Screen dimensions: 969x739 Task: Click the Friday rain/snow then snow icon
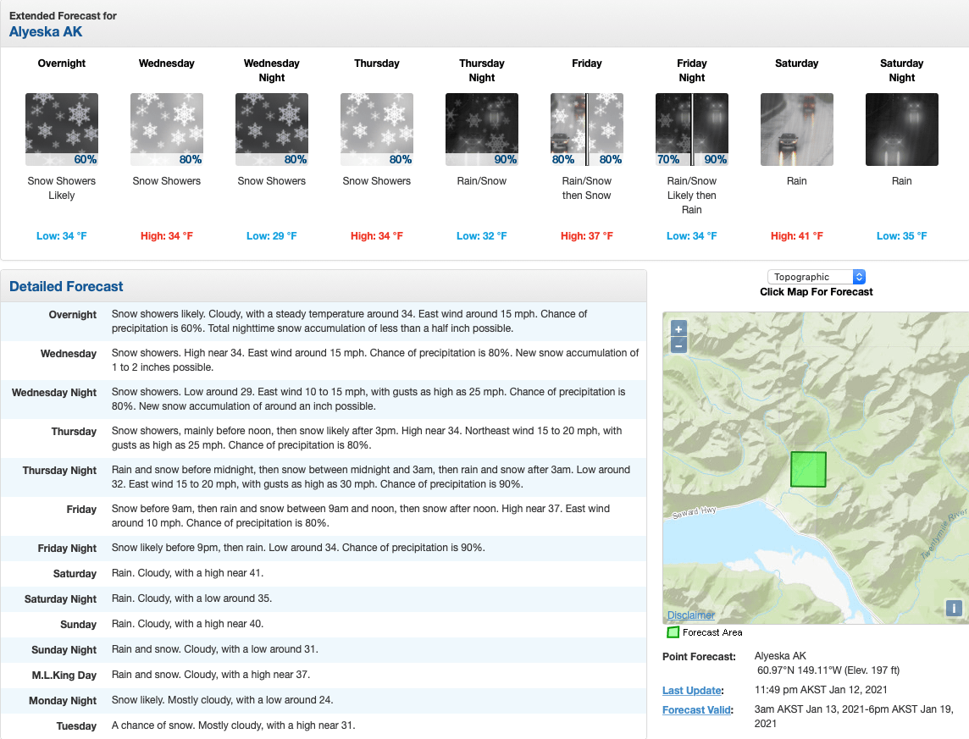click(587, 130)
